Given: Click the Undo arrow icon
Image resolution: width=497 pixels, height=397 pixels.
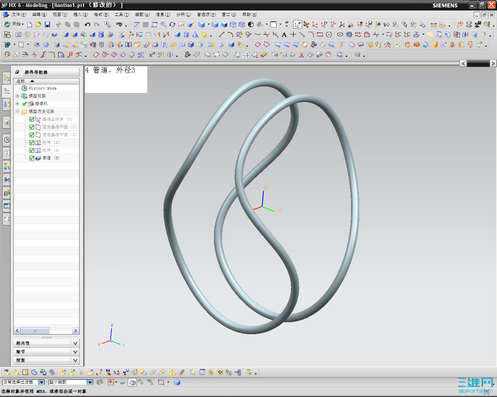Looking at the screenshot, I should click(x=88, y=24).
